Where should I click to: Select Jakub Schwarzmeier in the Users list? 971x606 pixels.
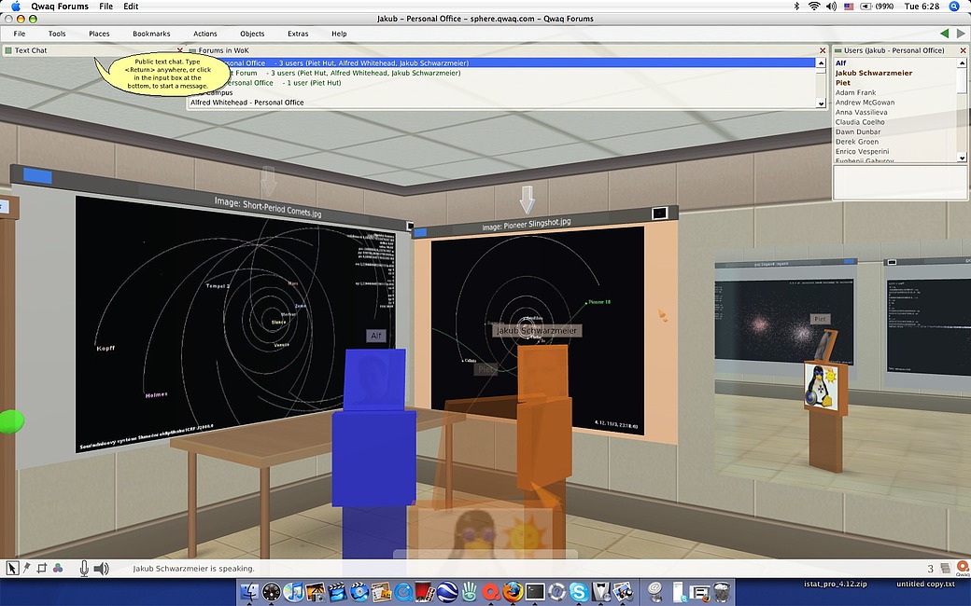pyautogui.click(x=873, y=72)
